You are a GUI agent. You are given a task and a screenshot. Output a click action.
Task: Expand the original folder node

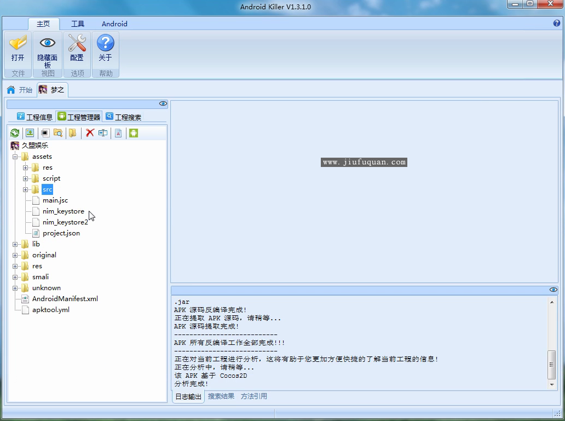point(15,255)
